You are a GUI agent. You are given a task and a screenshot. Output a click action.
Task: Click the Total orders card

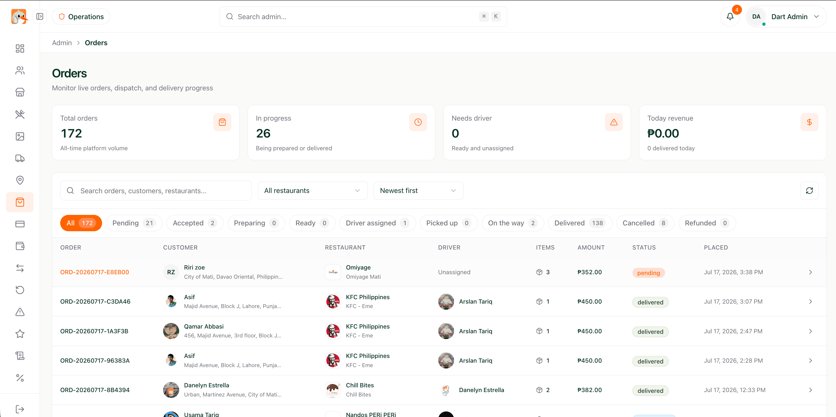coord(146,133)
